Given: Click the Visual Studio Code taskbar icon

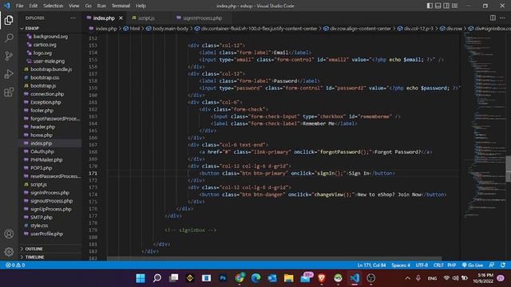Looking at the screenshot, I should pyautogui.click(x=355, y=278).
